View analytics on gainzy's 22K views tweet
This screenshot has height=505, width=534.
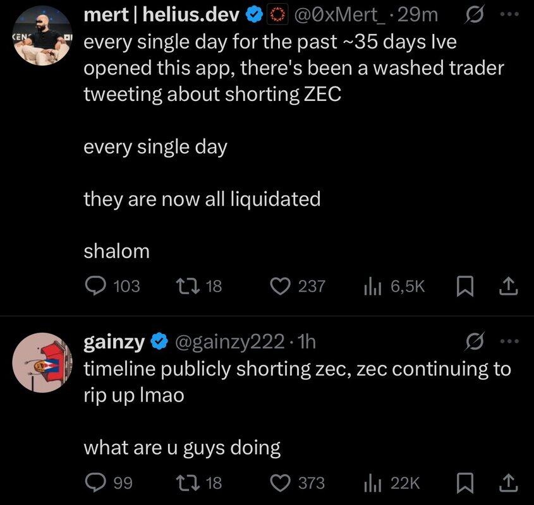point(370,483)
